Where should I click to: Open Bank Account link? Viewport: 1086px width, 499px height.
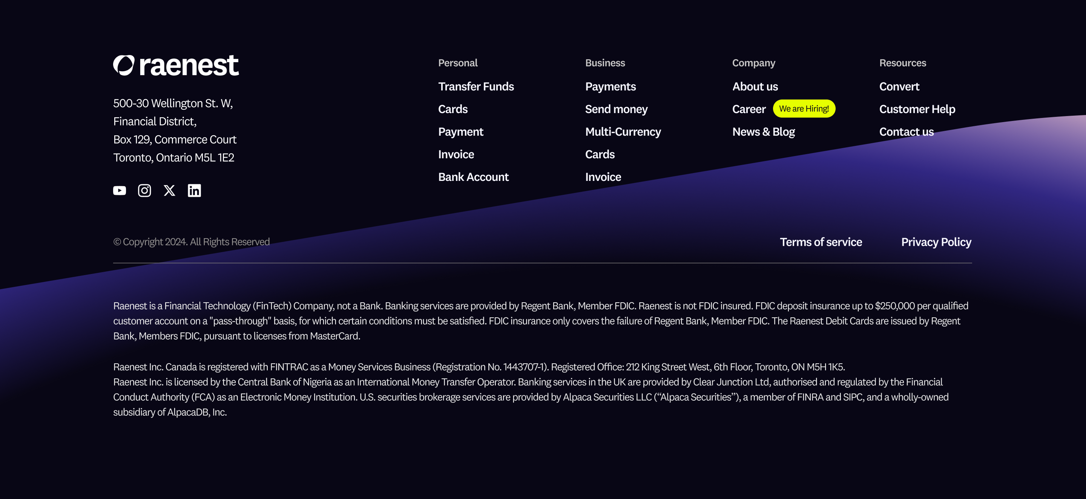pyautogui.click(x=473, y=177)
